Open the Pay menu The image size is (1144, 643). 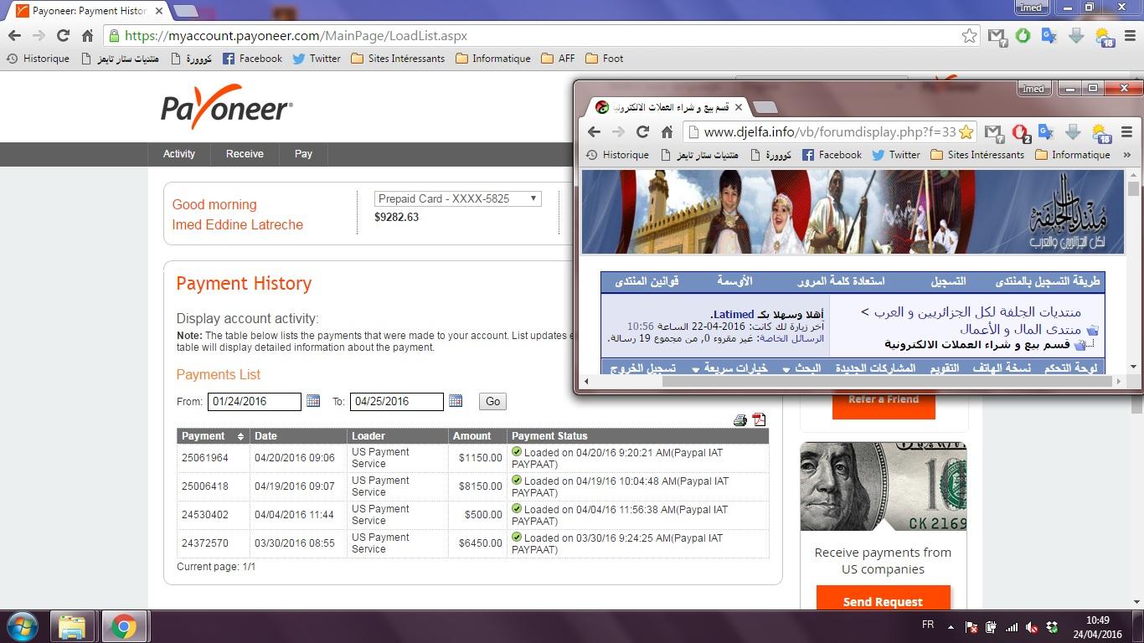click(303, 154)
